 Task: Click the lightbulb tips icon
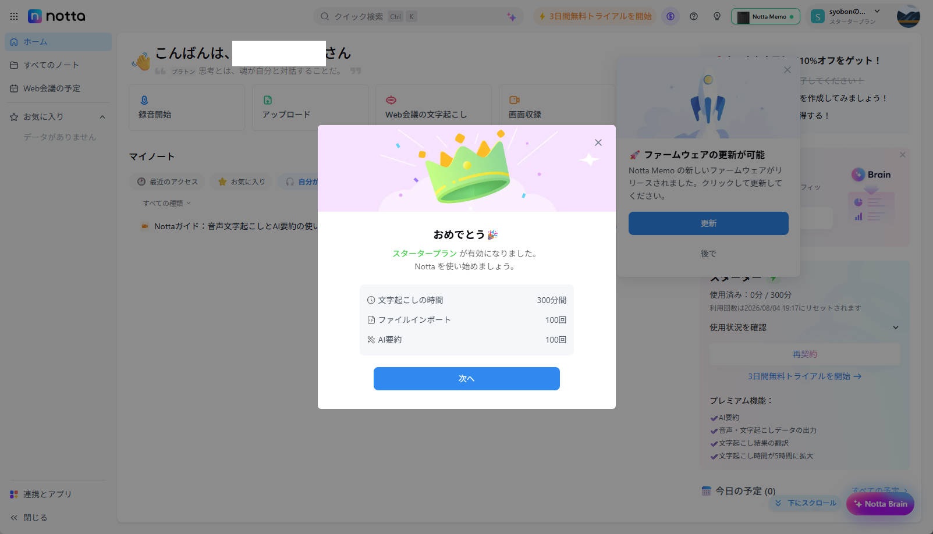click(x=717, y=16)
